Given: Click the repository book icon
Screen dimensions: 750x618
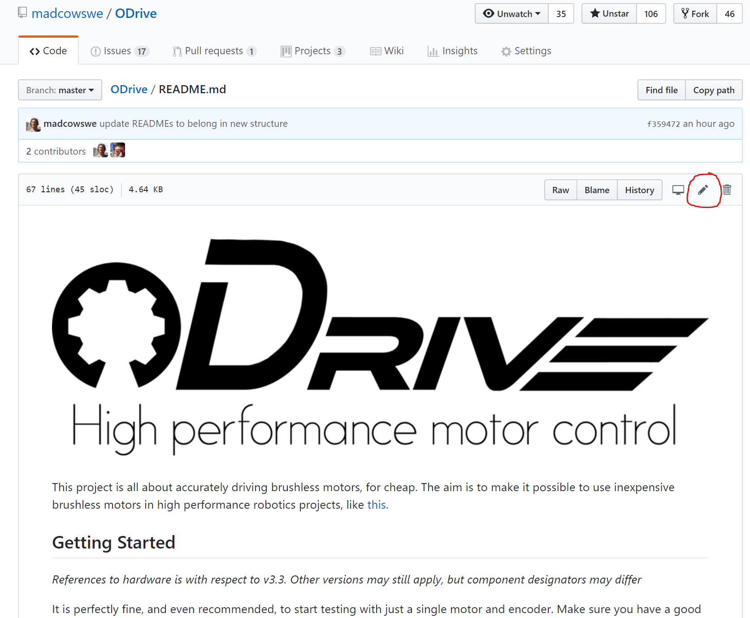Looking at the screenshot, I should pyautogui.click(x=22, y=13).
